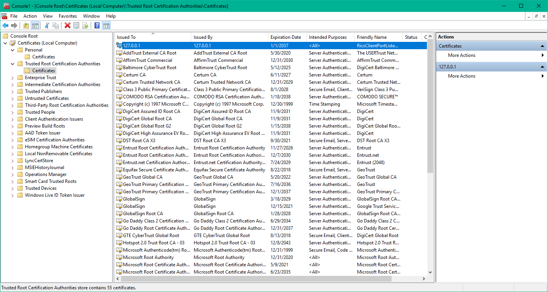548x292 pixels.
Task: Click the Cut scissors toolbar icon
Action: point(47,25)
